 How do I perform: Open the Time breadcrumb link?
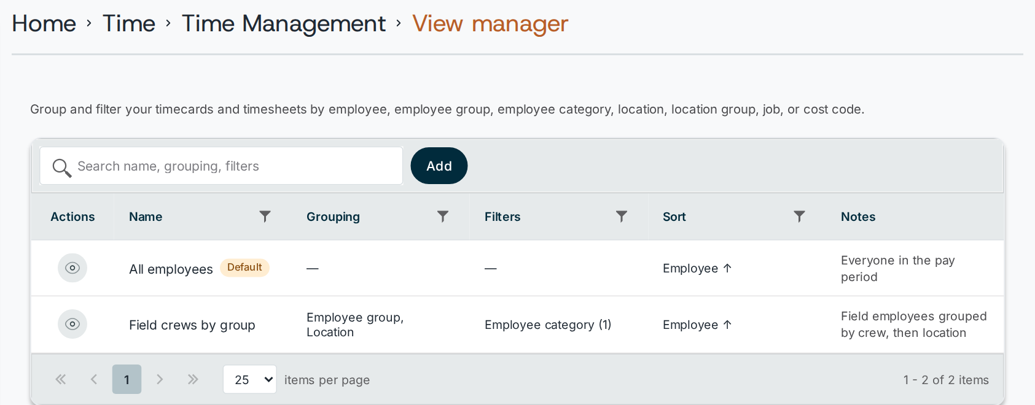(129, 24)
